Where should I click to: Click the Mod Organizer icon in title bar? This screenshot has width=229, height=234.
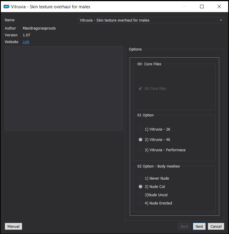pyautogui.click(x=7, y=6)
